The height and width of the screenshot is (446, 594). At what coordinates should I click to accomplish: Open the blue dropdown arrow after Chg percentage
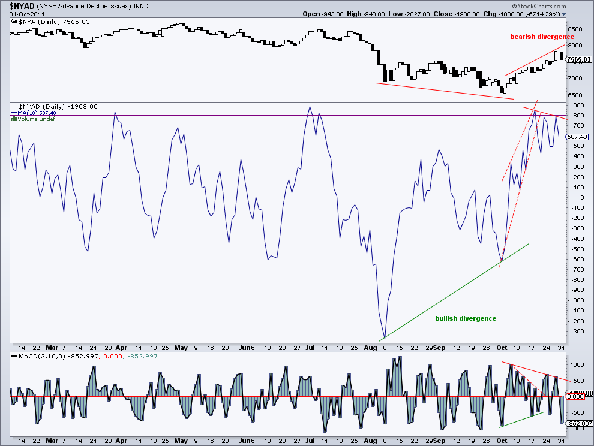(563, 14)
